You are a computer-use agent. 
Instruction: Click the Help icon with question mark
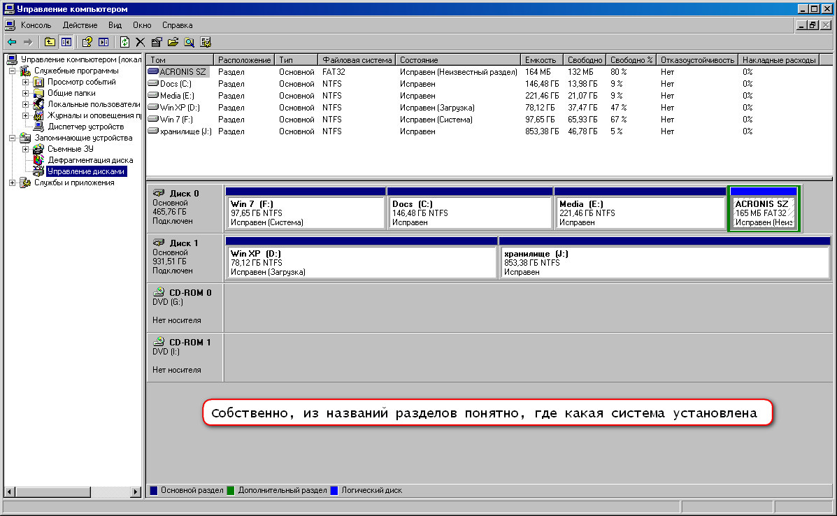pyautogui.click(x=87, y=42)
